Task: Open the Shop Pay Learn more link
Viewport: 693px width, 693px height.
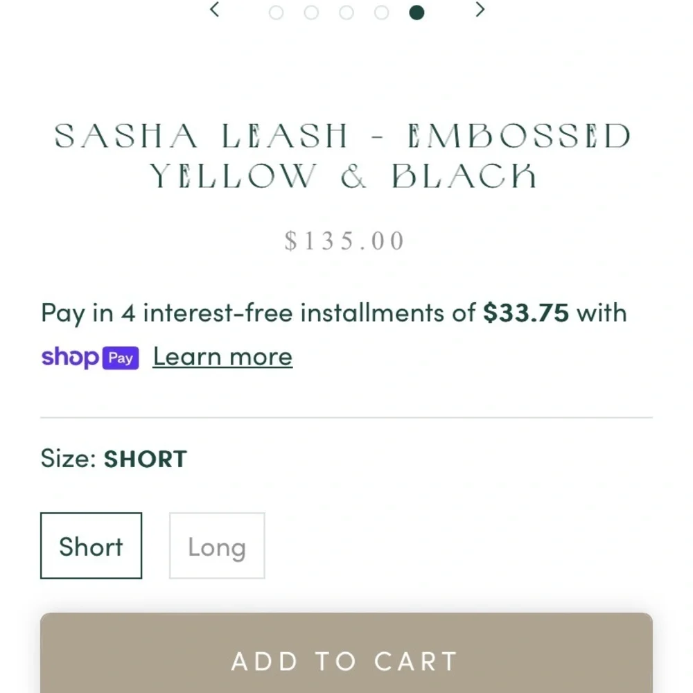Action: 222,357
